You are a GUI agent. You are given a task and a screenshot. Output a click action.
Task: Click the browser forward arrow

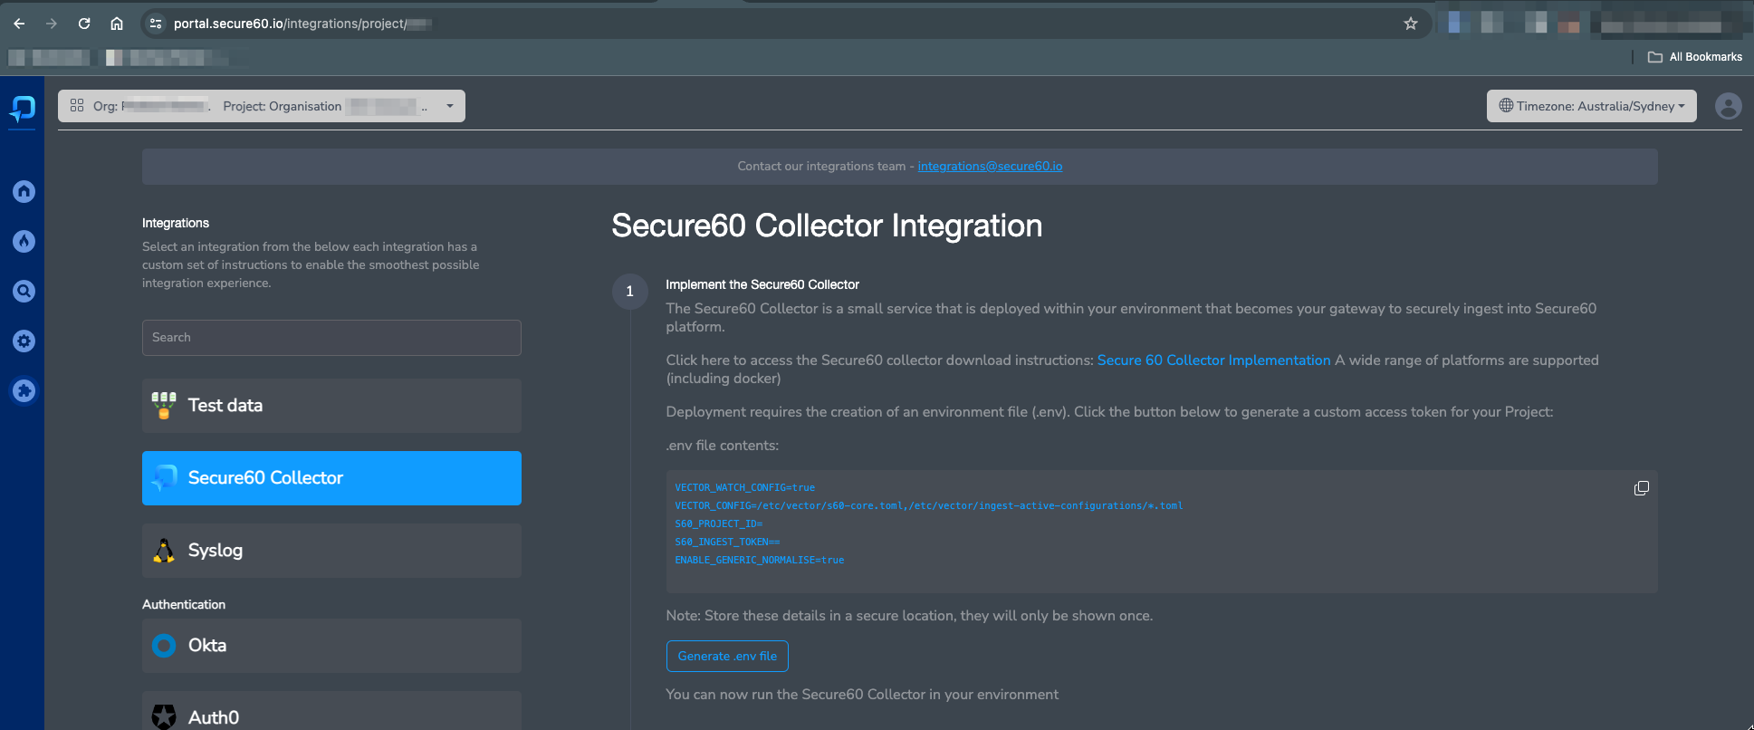[52, 24]
